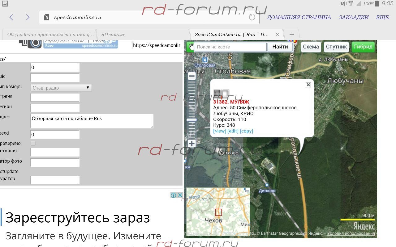The height and width of the screenshot is (247, 396).
Task: Zoom in the map with the plus button
Action: (192, 144)
